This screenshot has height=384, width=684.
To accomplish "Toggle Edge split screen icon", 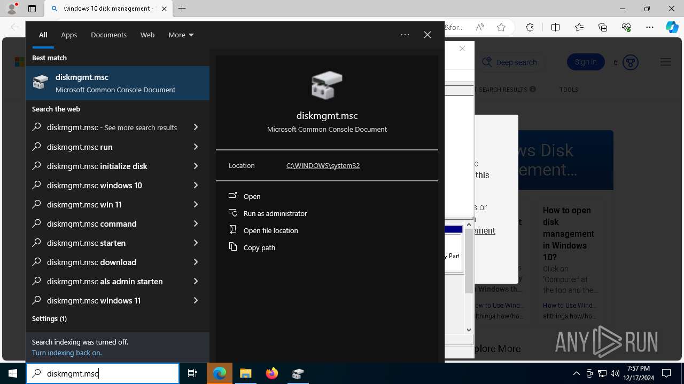I will pos(555,27).
